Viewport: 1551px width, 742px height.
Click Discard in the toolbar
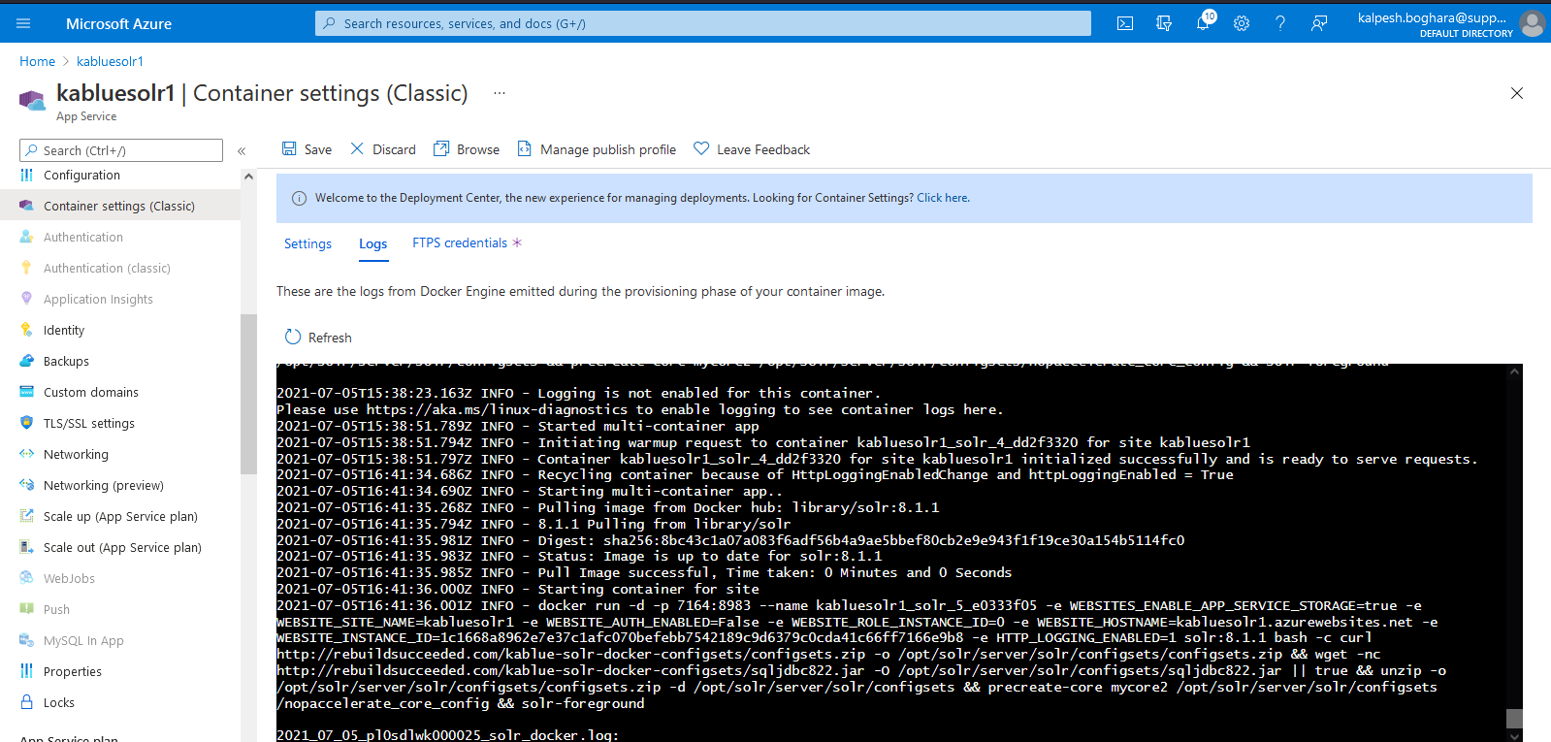383,149
